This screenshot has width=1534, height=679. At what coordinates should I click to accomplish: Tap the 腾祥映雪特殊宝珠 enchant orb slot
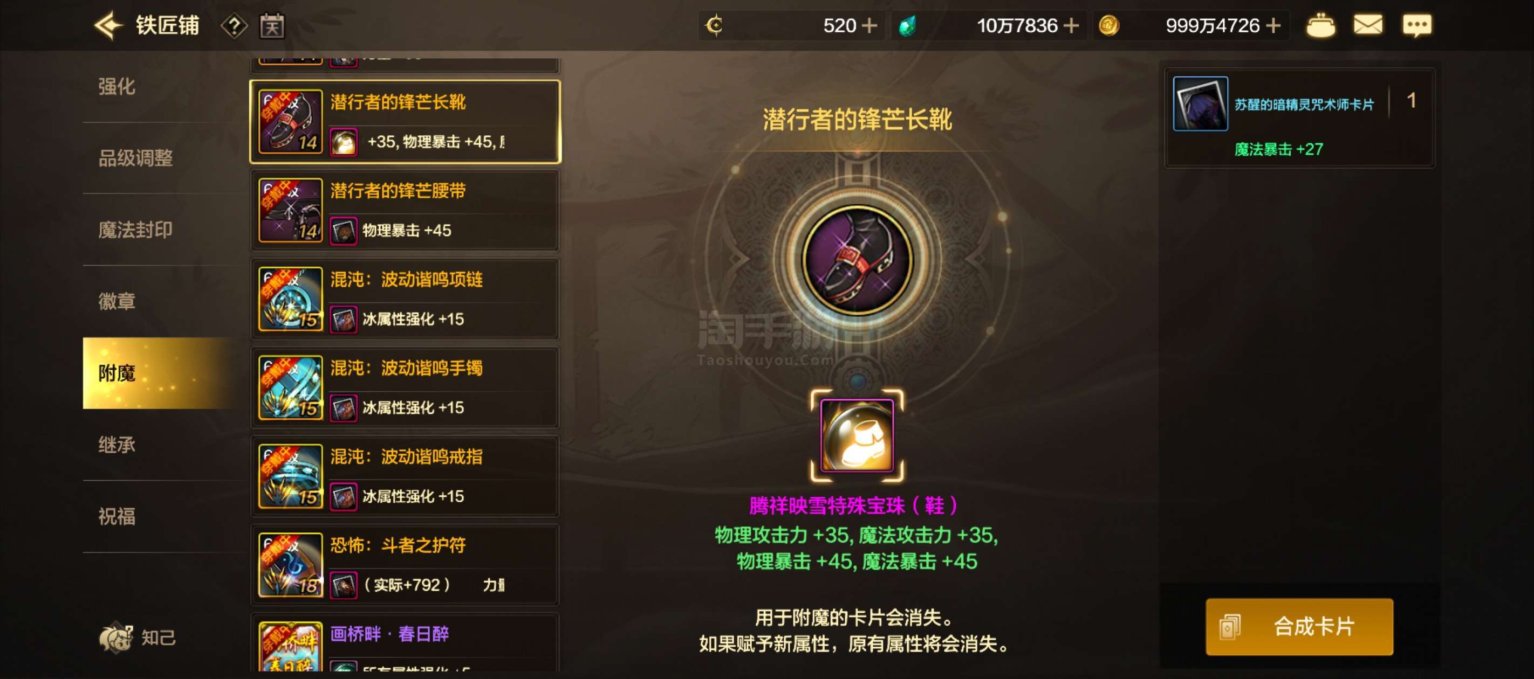tap(857, 435)
